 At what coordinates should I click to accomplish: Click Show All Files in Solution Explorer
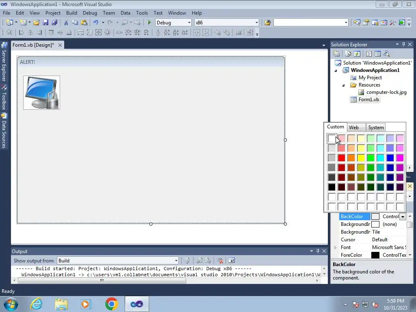tap(348, 54)
